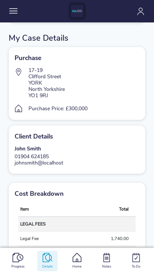This screenshot has height=274, width=154.
Task: Click the Clifford Street address text
Action: click(x=45, y=76)
